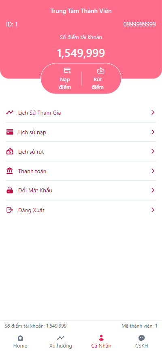162x352 pixels.
Task: Click the account balance 1,549,999 figure
Action: [81, 53]
